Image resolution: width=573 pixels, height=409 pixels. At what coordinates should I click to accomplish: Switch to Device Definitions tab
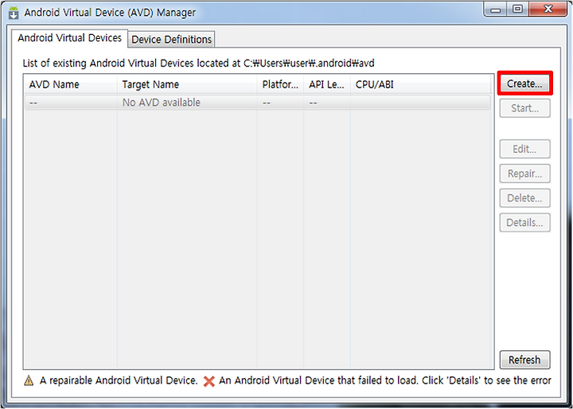pyautogui.click(x=171, y=40)
